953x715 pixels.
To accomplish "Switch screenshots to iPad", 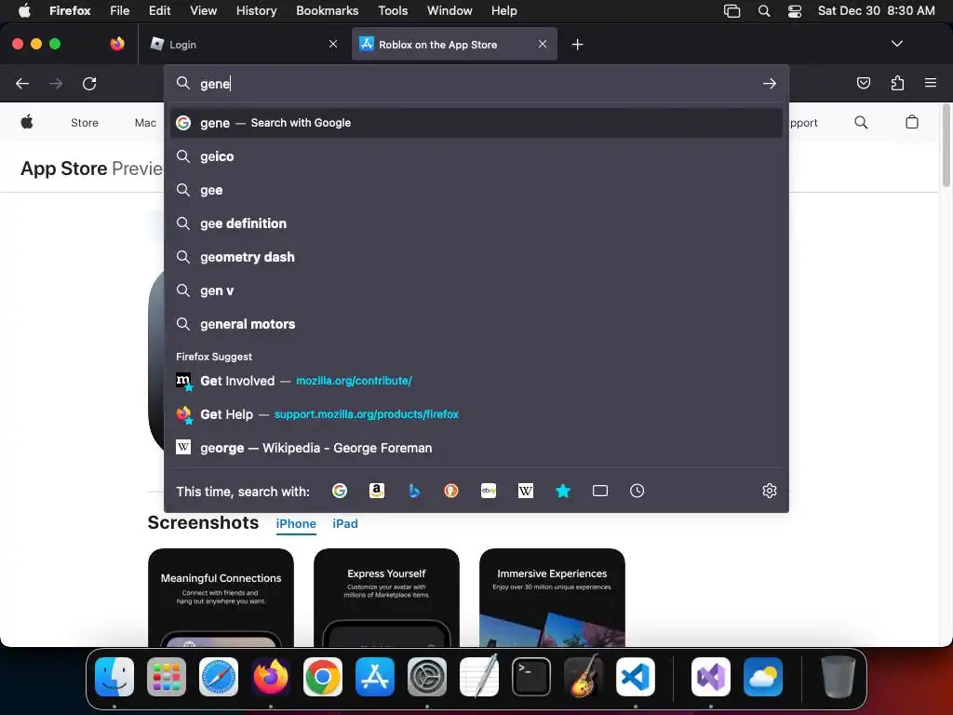I will [345, 523].
